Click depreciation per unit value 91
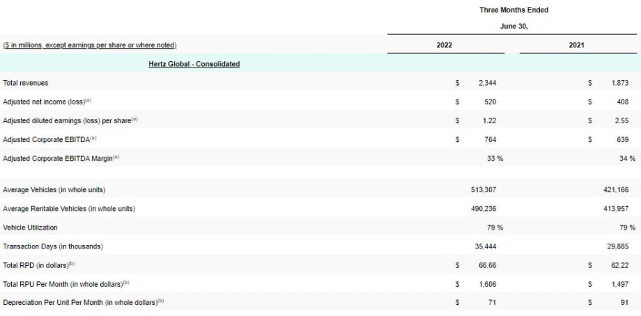641x316 pixels. (625, 303)
